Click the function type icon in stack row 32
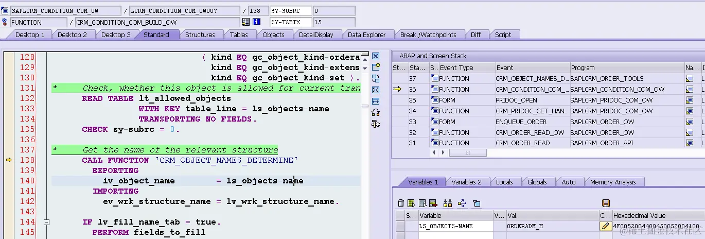The height and width of the screenshot is (239, 705). click(x=434, y=132)
